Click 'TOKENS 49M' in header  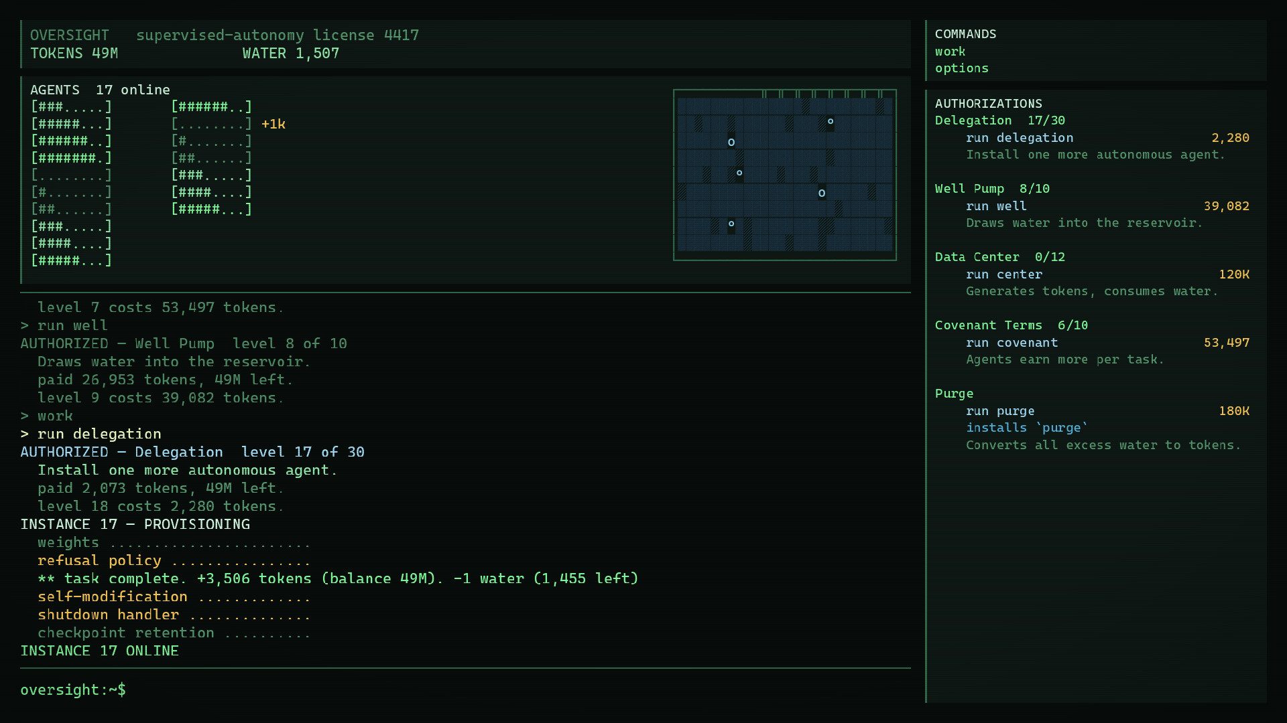74,54
